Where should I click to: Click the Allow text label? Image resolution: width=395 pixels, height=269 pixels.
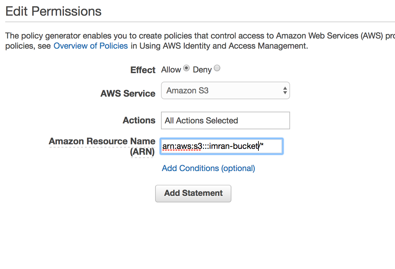(171, 70)
